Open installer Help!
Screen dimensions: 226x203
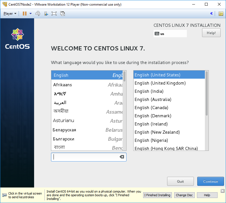coord(211,32)
